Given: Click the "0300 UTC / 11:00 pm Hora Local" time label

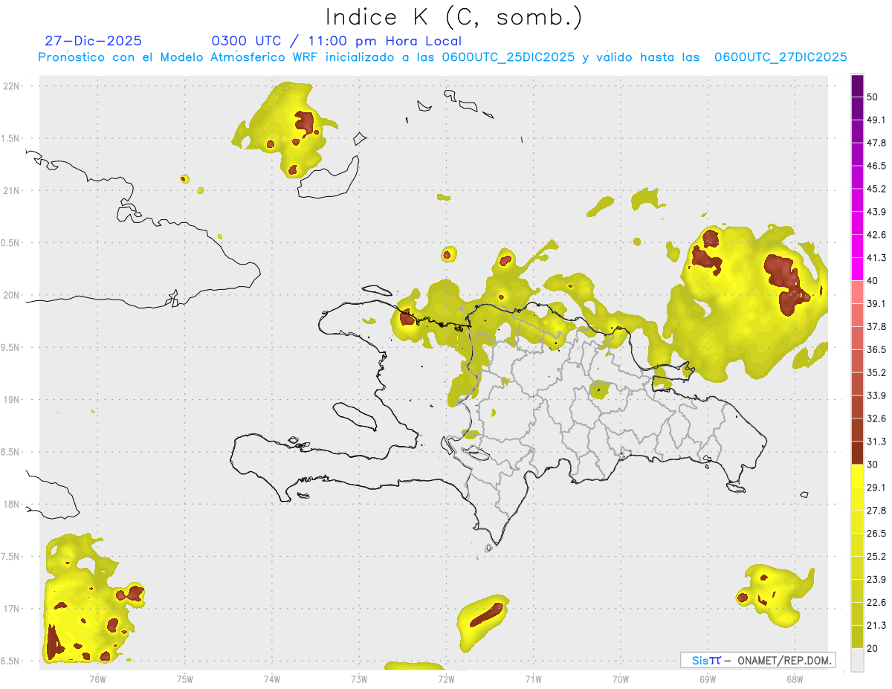Looking at the screenshot, I should [337, 41].
